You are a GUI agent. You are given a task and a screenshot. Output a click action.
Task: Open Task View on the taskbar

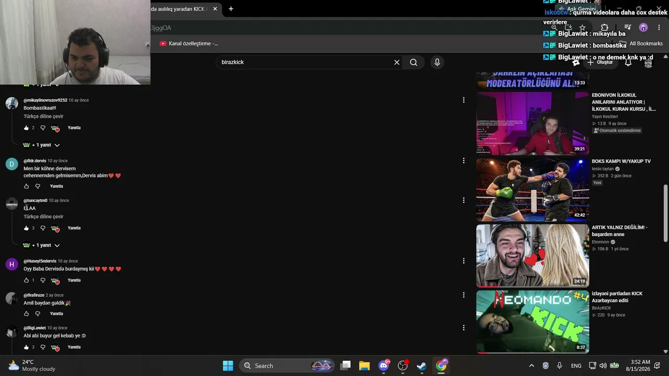coord(345,366)
